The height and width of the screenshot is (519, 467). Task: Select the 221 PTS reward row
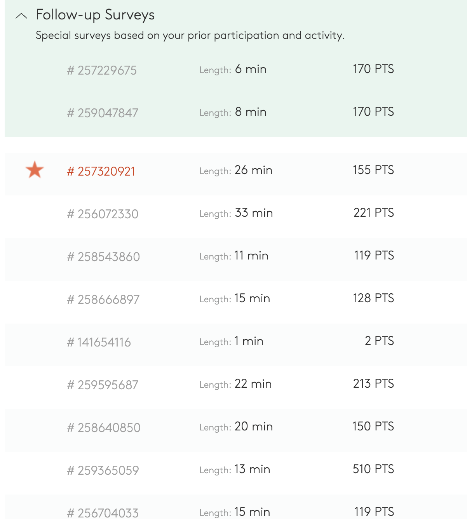coord(236,213)
